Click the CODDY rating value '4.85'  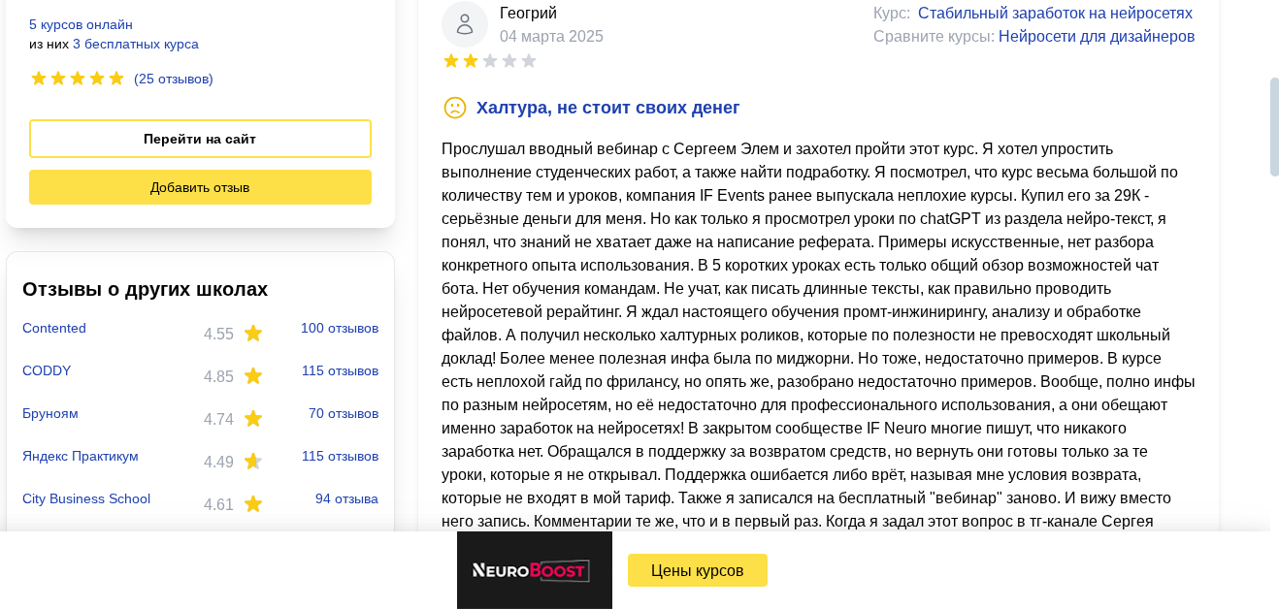coord(218,376)
